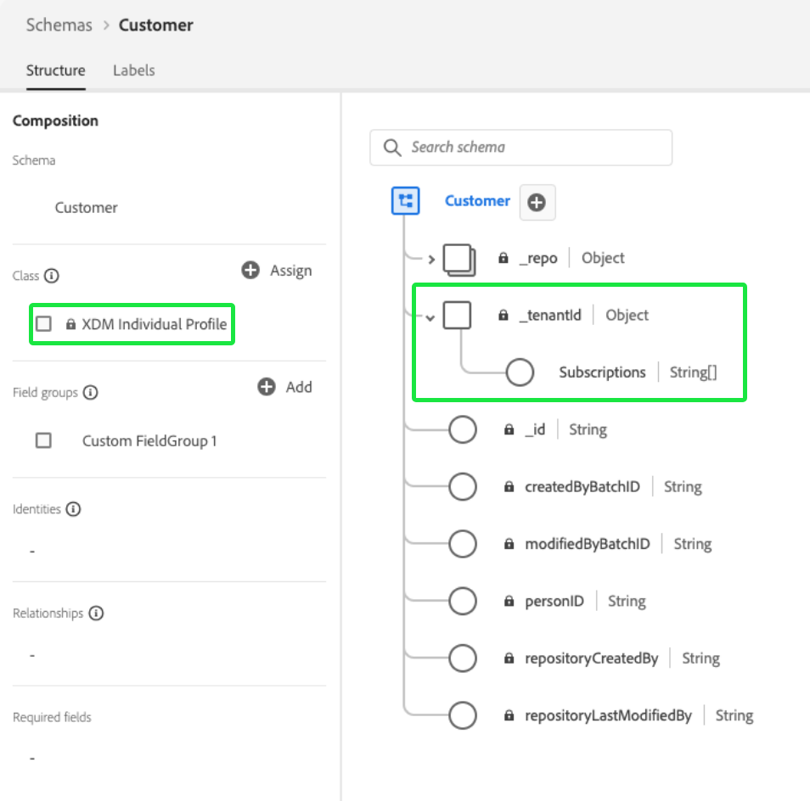This screenshot has width=810, height=801.
Task: Click the _tenantId object square node
Action: [458, 316]
